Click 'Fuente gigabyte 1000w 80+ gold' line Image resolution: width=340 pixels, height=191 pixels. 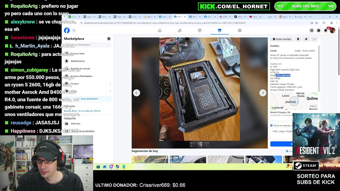pyautogui.click(x=286, y=87)
